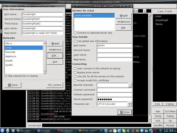The height and width of the screenshot is (133, 177).
Task: Click the down arrow of networks list scrollbar
Action: click(x=45, y=72)
